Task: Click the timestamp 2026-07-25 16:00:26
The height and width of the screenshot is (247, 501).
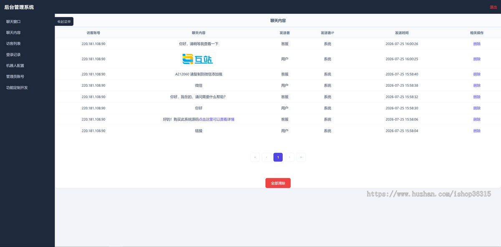Action: [x=402, y=44]
